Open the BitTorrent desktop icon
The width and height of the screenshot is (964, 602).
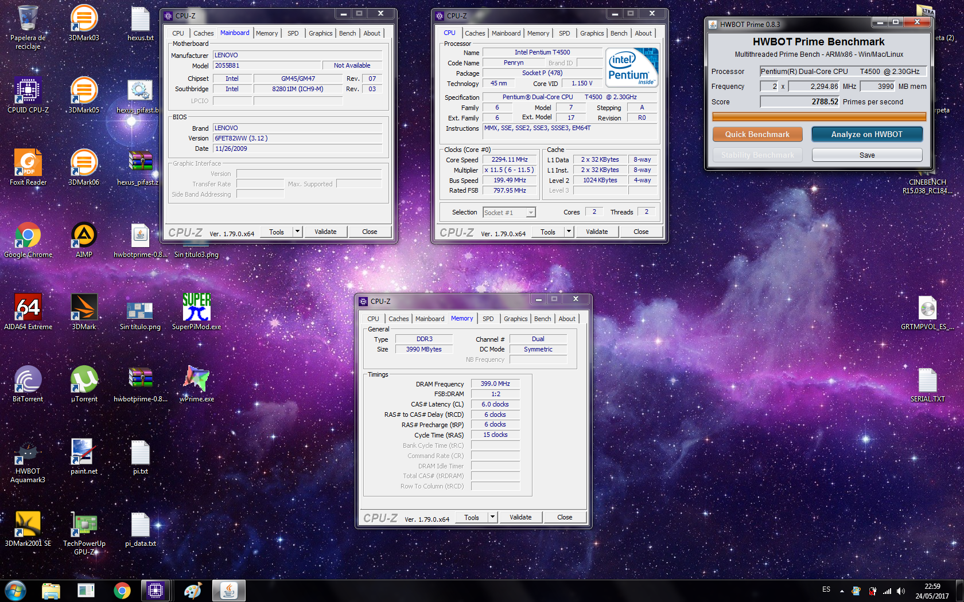click(x=28, y=384)
